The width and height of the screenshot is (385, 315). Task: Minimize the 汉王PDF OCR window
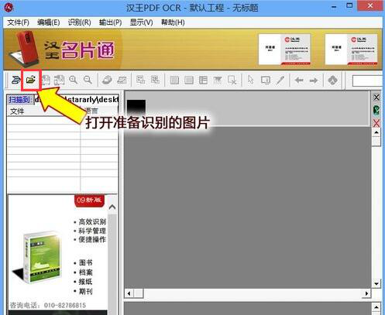[x=334, y=6]
